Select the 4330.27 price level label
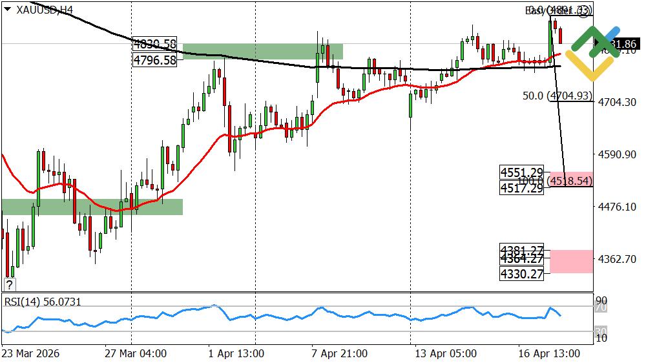The height and width of the screenshot is (363, 646). tap(521, 274)
